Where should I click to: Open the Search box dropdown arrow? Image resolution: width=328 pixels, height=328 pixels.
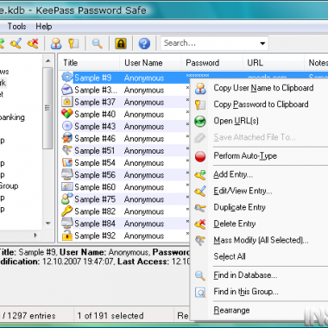coord(262,43)
